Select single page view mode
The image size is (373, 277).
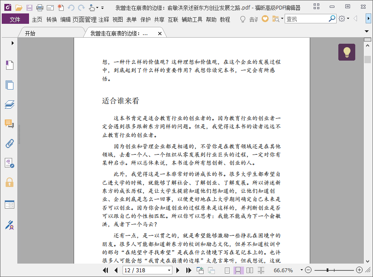coord(227,270)
